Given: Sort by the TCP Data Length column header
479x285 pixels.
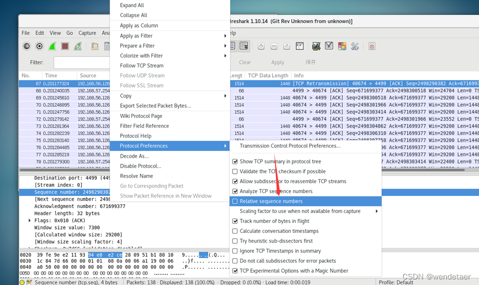Looking at the screenshot, I should coord(268,75).
